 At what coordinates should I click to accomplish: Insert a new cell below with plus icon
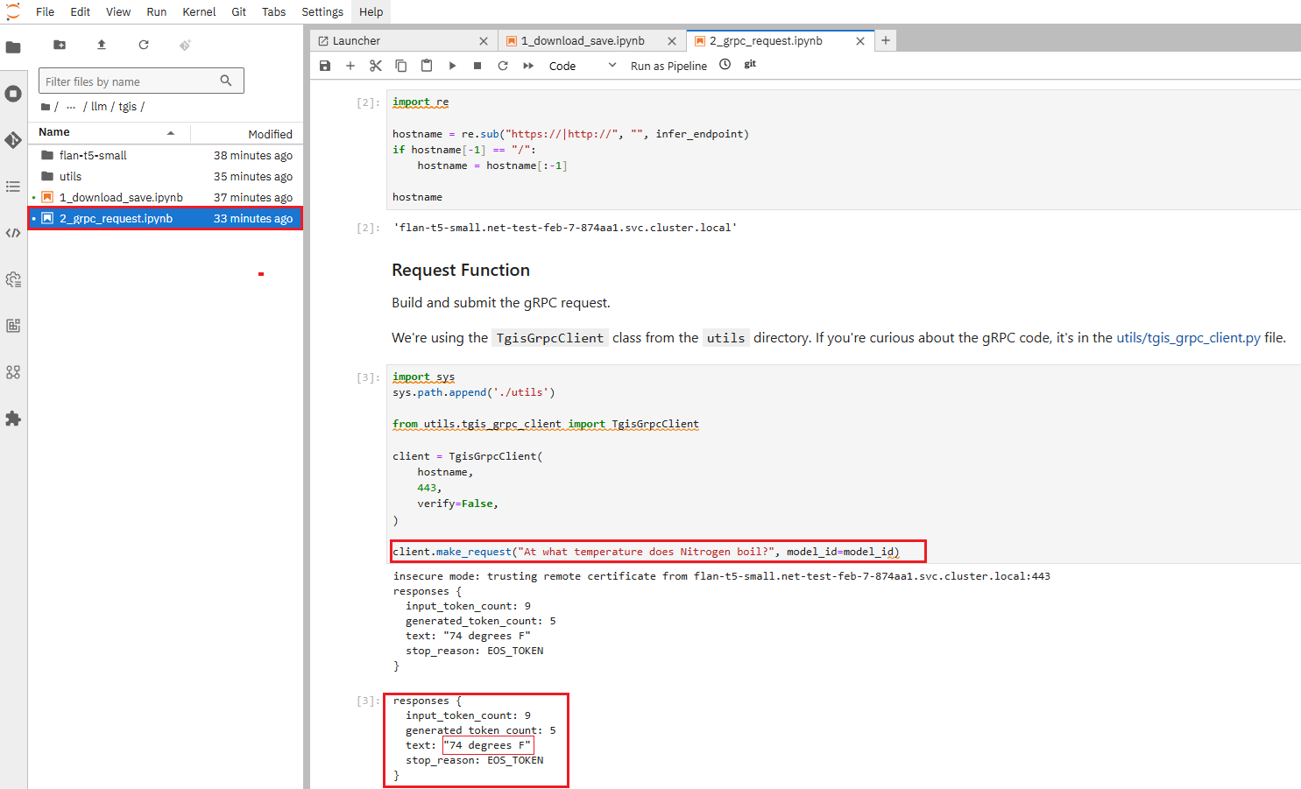350,66
